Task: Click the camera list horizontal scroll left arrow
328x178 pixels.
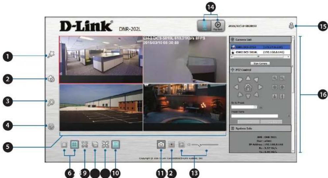Action: pos(232,56)
